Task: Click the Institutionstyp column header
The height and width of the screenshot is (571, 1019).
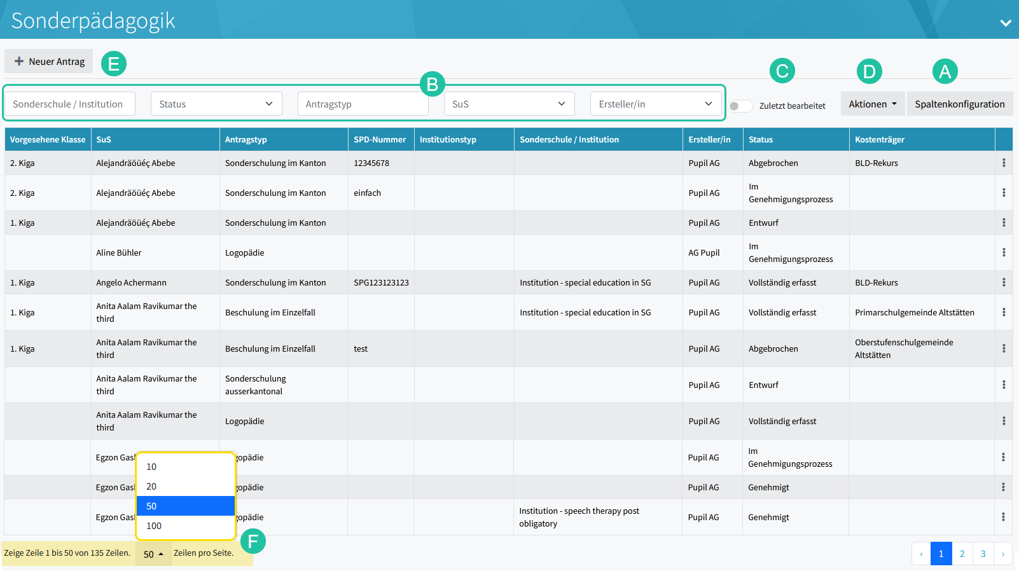Action: point(464,139)
